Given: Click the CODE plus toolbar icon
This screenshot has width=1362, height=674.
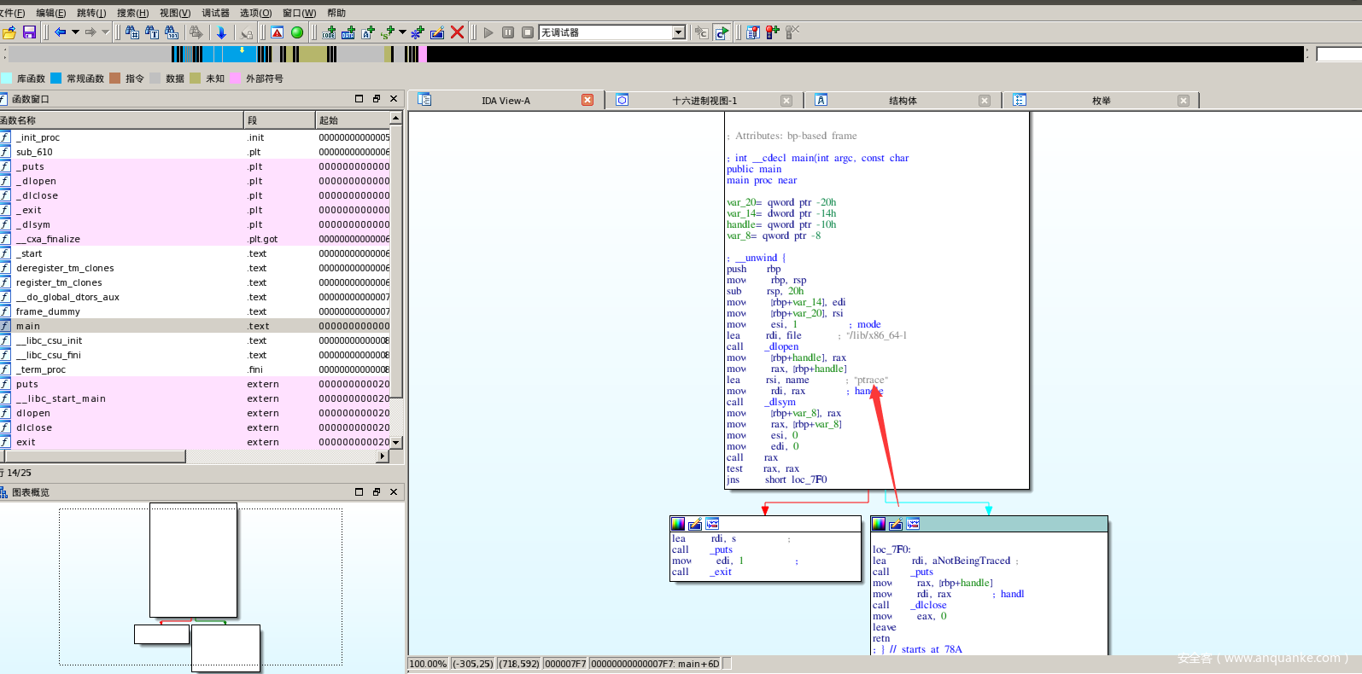Looking at the screenshot, I should point(329,32).
